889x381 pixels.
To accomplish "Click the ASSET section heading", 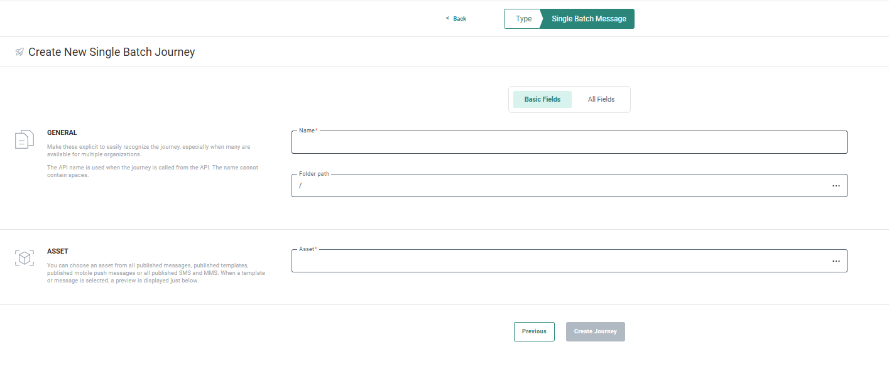I will click(58, 251).
